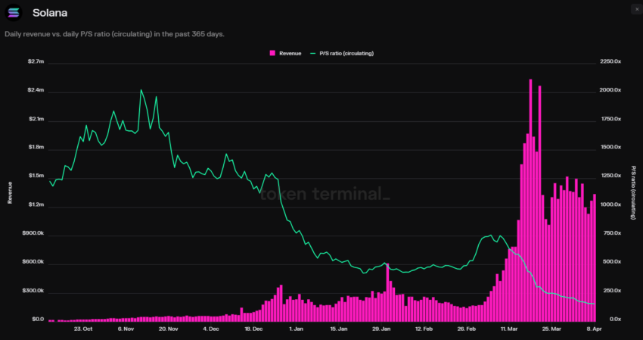Toggle the P/S ratio (circulating) legend label
Viewport: 643px width, 340px height.
point(346,53)
